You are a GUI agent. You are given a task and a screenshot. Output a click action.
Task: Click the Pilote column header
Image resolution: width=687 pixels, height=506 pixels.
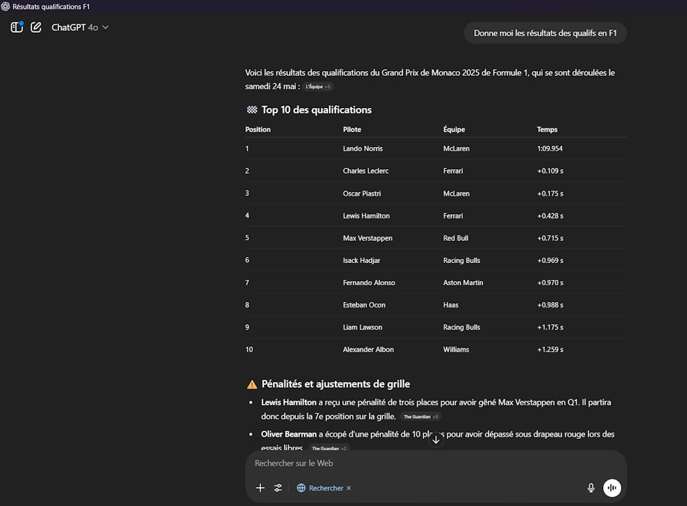tap(352, 130)
